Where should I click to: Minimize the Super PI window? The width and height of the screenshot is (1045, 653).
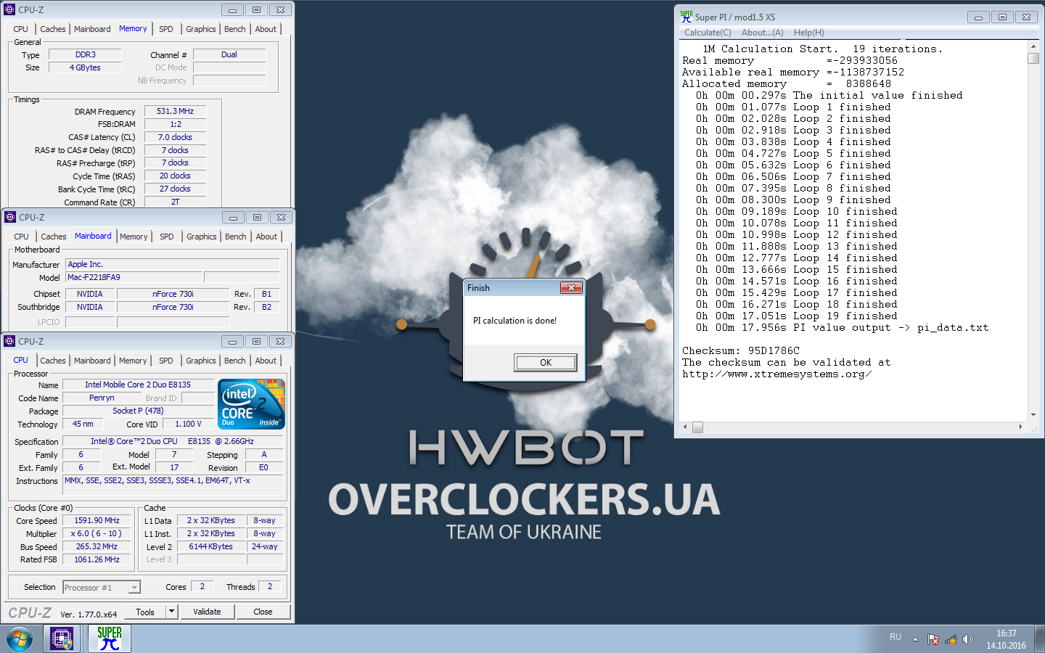click(978, 17)
